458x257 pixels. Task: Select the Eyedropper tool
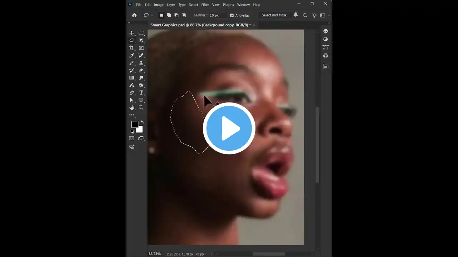point(132,56)
